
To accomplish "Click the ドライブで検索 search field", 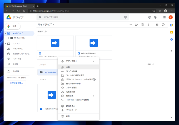I will click(x=83, y=17).
